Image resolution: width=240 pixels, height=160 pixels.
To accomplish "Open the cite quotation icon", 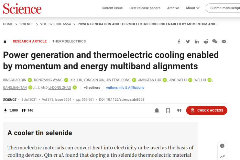I will (179, 110).
